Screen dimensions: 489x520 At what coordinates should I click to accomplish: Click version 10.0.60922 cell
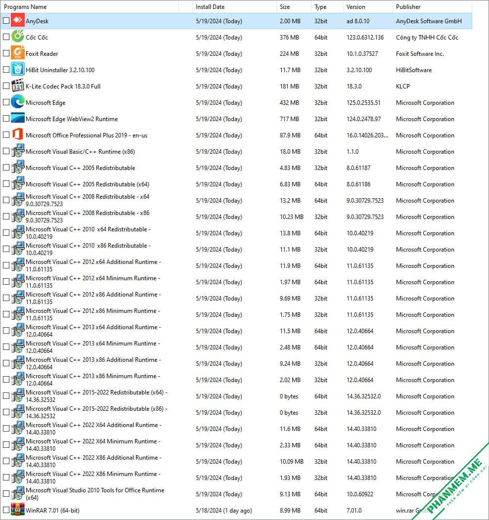tap(359, 494)
